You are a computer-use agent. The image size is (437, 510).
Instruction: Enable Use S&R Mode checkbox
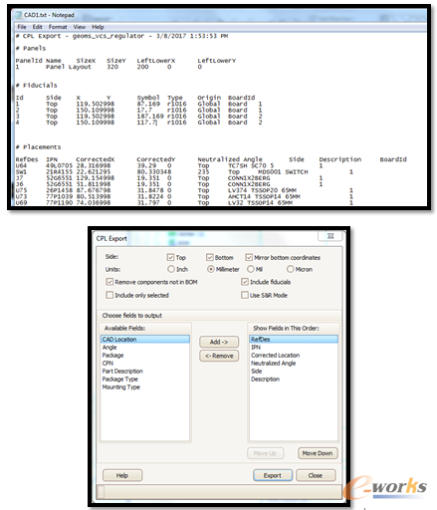(245, 295)
